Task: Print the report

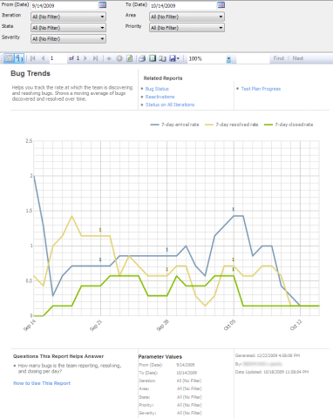Action: pyautogui.click(x=142, y=58)
